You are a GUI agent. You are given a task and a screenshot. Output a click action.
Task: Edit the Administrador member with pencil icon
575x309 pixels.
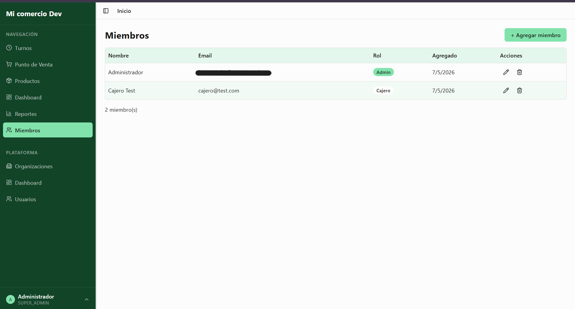click(x=506, y=72)
